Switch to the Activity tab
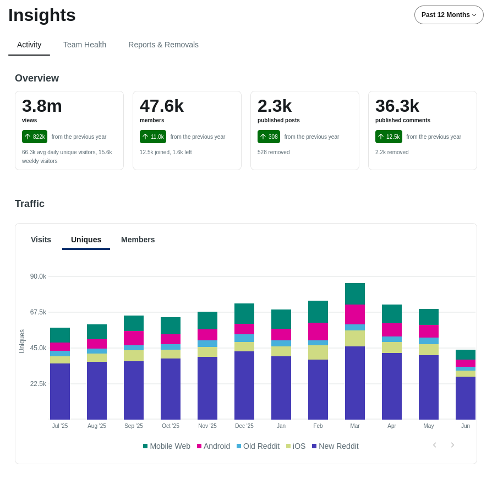The width and height of the screenshot is (492, 478). [29, 45]
